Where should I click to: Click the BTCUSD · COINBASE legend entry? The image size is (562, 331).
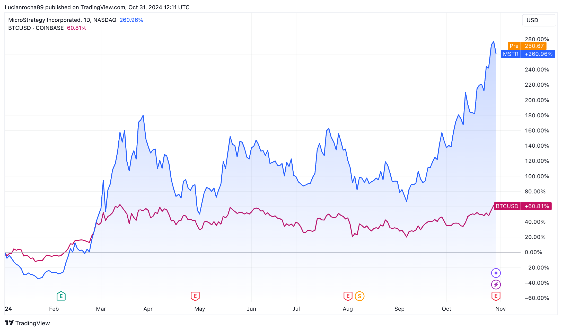(36, 28)
